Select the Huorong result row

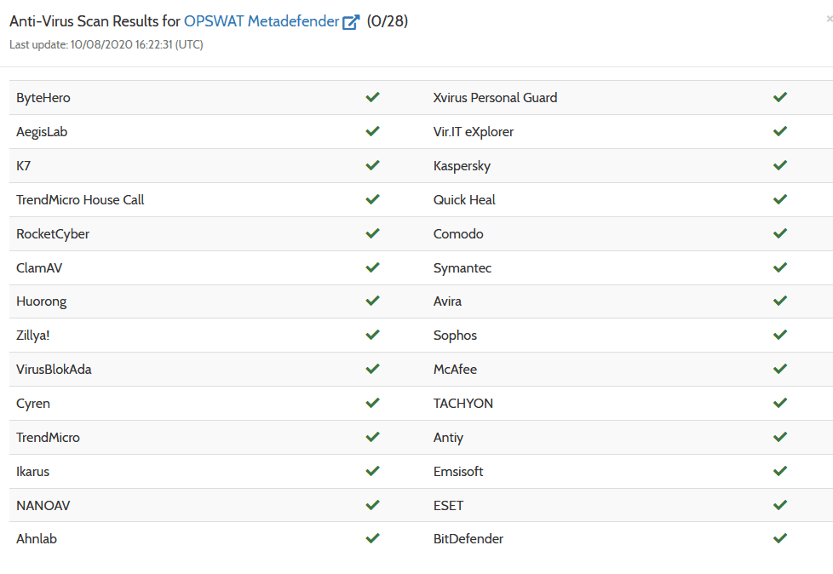point(42,301)
